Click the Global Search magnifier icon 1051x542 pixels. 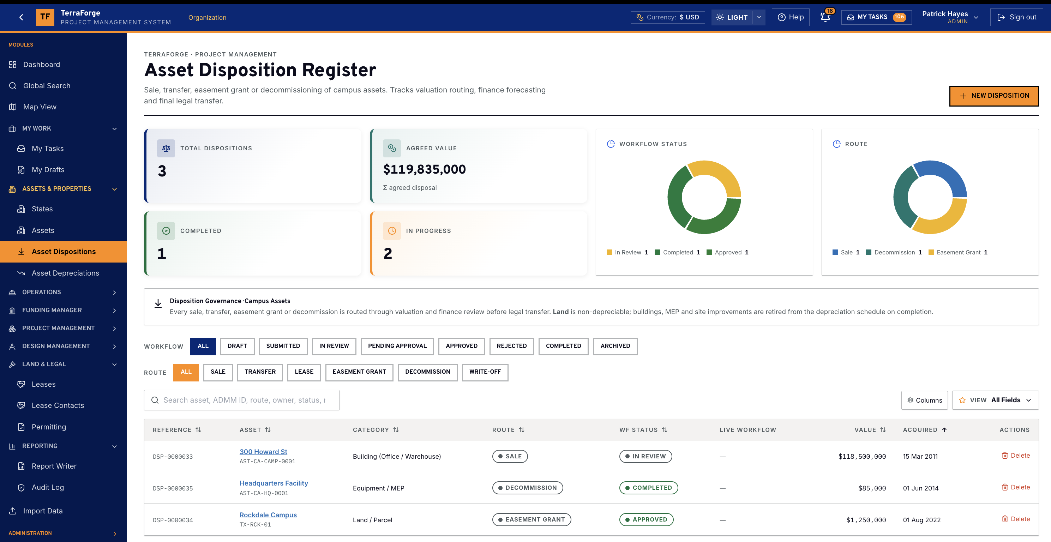click(x=13, y=86)
